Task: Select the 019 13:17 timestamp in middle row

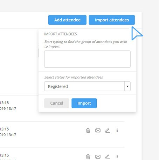Action: tap(8, 135)
